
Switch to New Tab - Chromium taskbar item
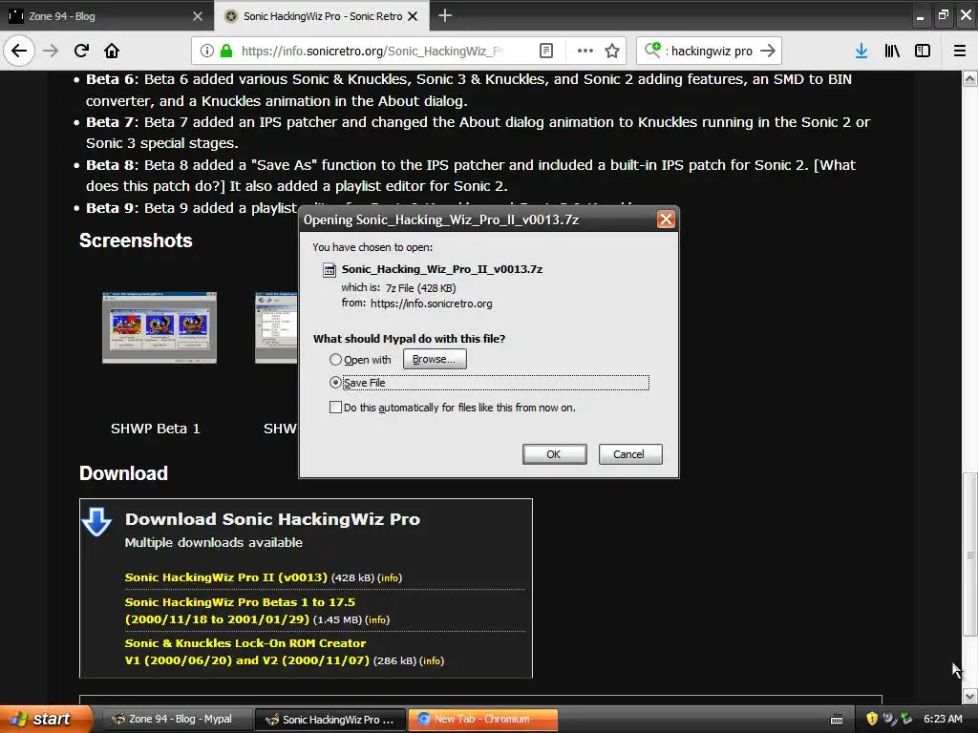click(482, 719)
